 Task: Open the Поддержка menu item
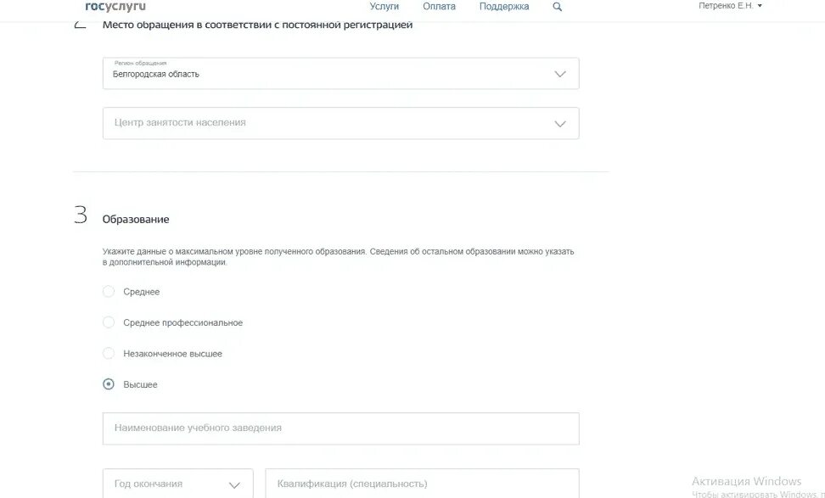[x=504, y=6]
